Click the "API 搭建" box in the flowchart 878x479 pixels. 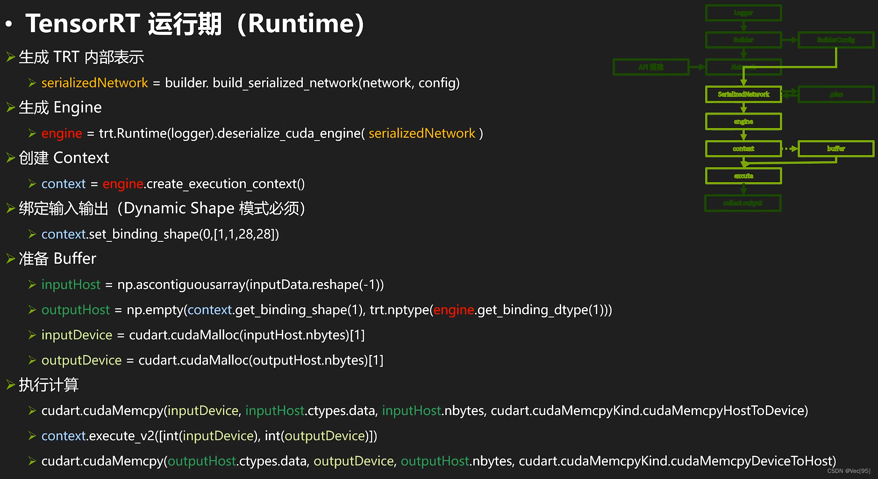coord(651,67)
